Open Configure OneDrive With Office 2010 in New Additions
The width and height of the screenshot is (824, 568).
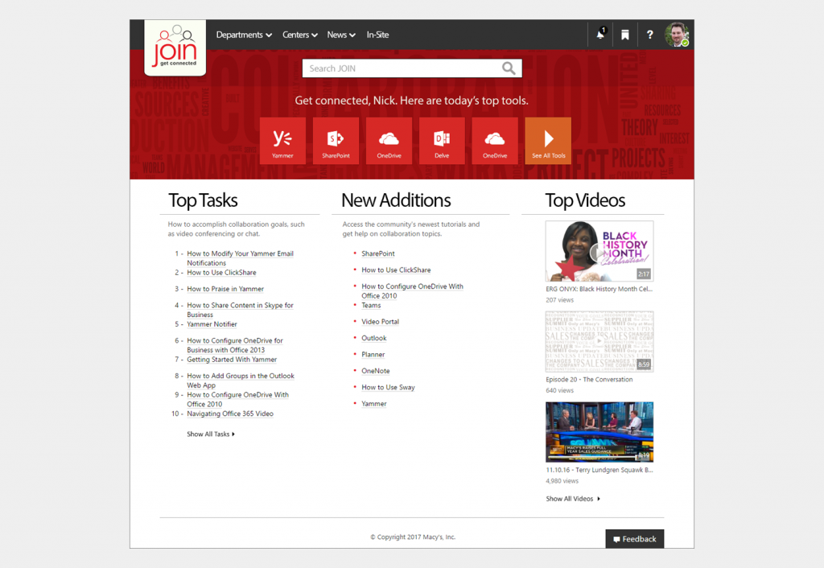pos(413,291)
